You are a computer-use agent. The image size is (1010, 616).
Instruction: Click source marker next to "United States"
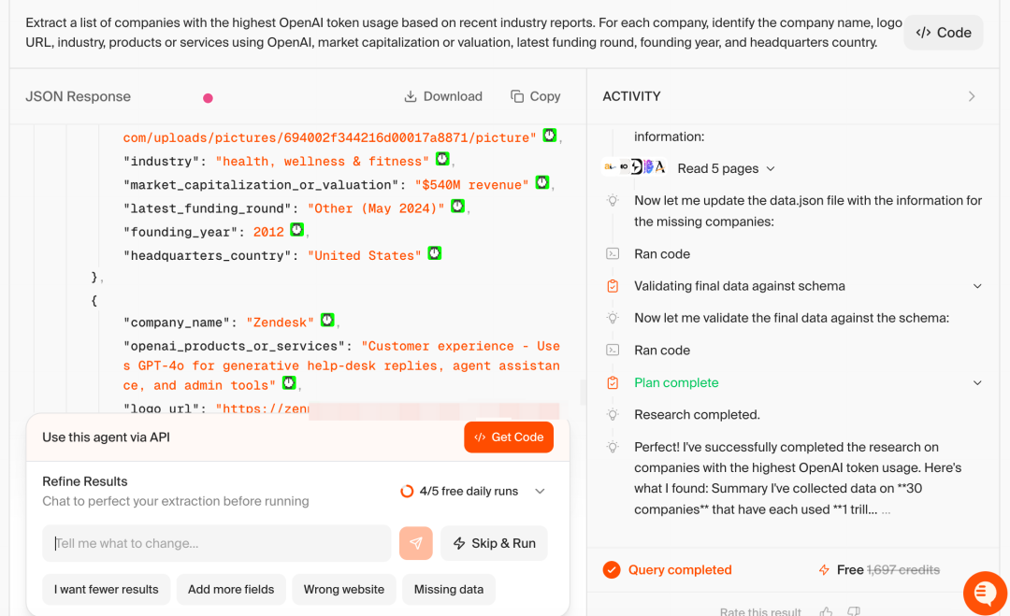pos(435,253)
